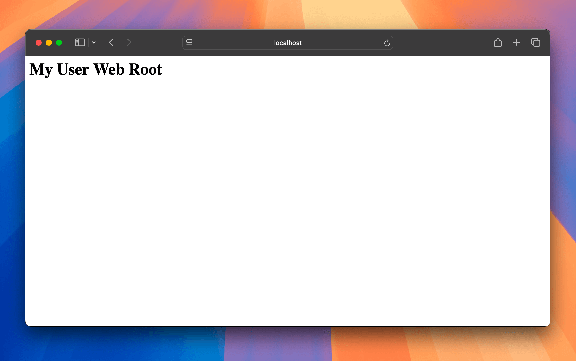Enter full screen with green button

click(59, 43)
